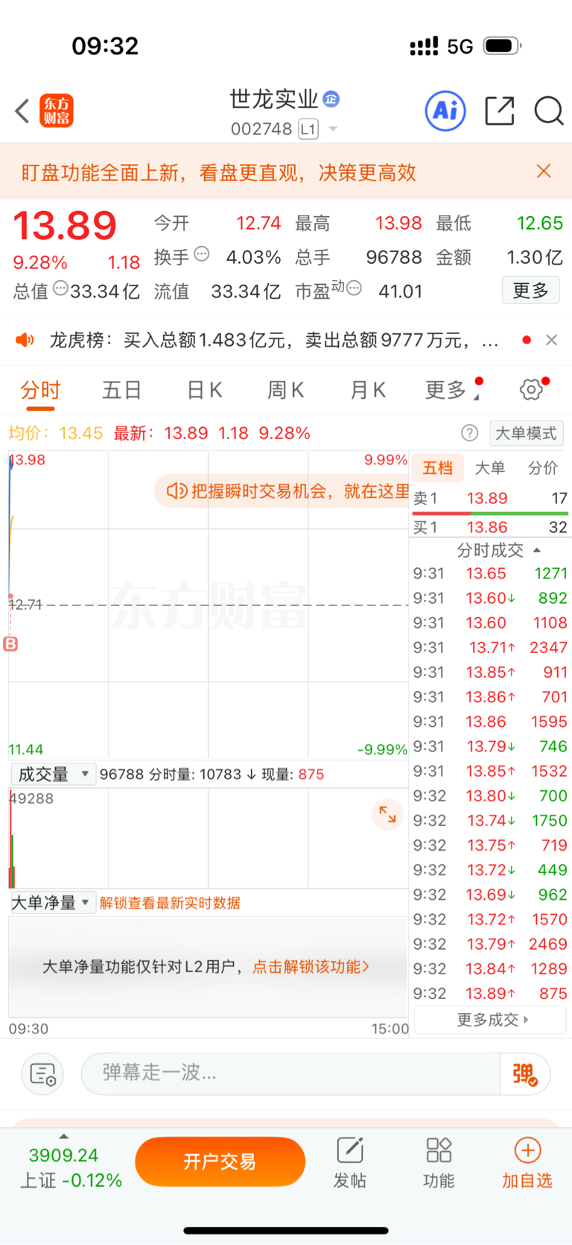This screenshot has height=1245, width=572.
Task: Expand index bar arrow above 3909.24
Action: tap(63, 1136)
